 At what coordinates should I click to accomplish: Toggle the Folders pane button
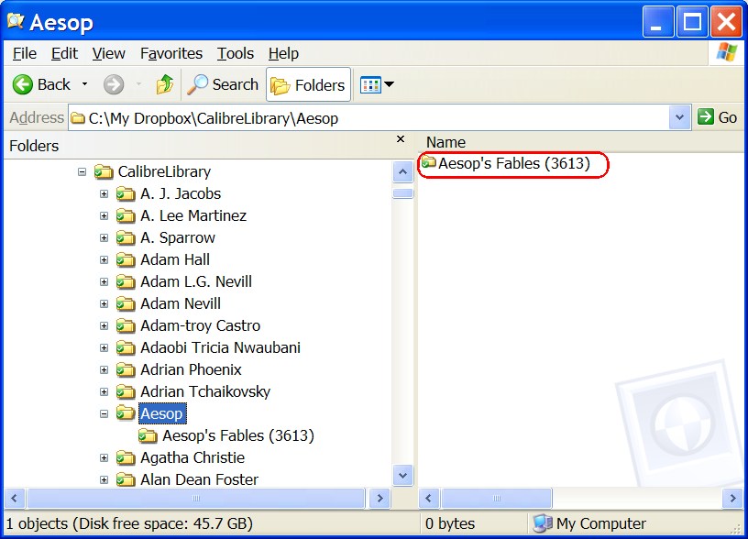pyautogui.click(x=308, y=85)
